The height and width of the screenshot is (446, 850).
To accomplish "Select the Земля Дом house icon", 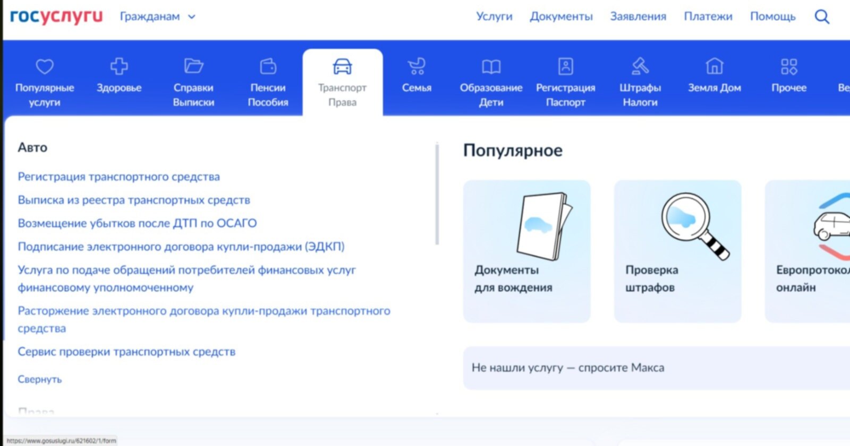I will pyautogui.click(x=715, y=67).
